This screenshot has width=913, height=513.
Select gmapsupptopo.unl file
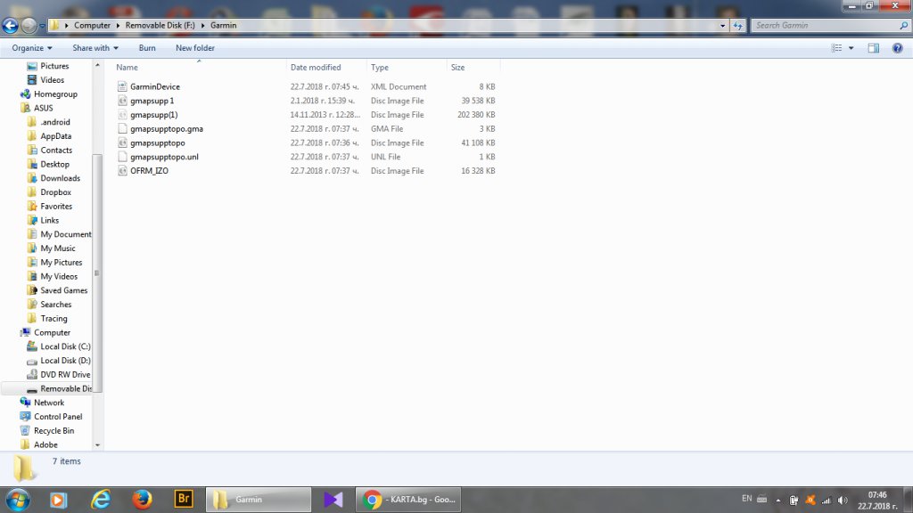point(164,157)
